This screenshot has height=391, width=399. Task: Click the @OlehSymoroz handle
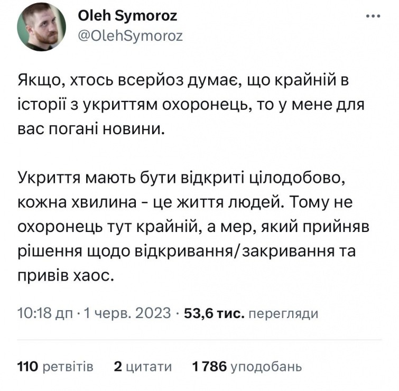130,36
